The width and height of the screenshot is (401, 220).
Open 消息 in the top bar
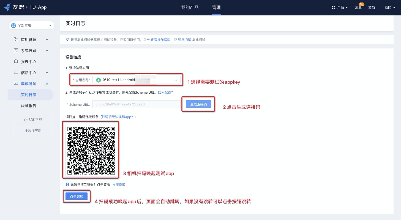358,7
